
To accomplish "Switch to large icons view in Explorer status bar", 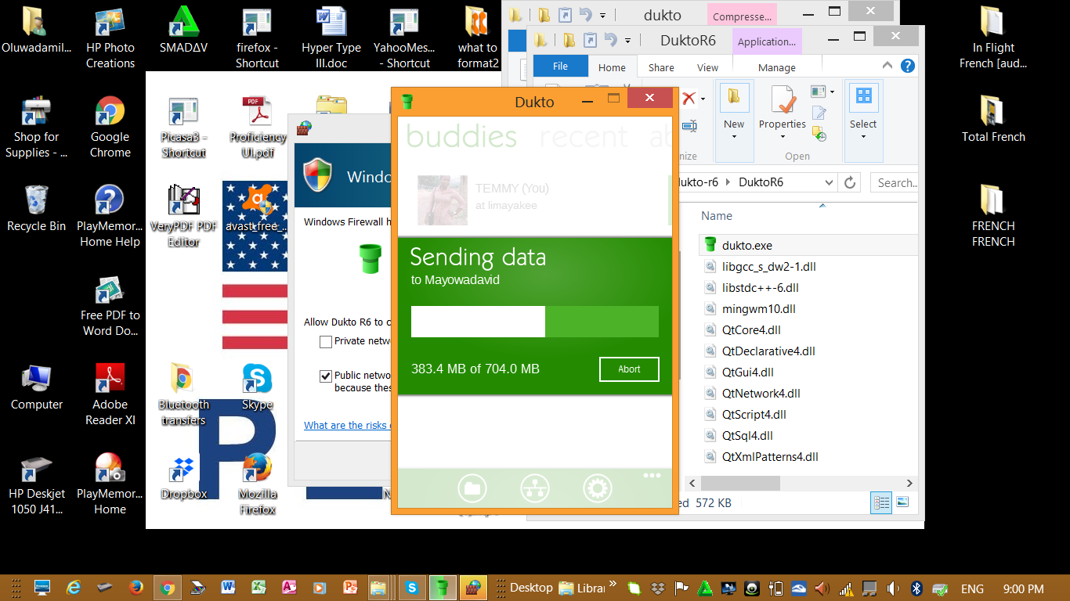I will (902, 502).
